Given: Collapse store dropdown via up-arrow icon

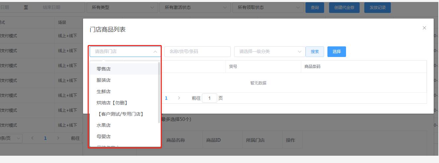Looking at the screenshot, I should click(x=155, y=52).
